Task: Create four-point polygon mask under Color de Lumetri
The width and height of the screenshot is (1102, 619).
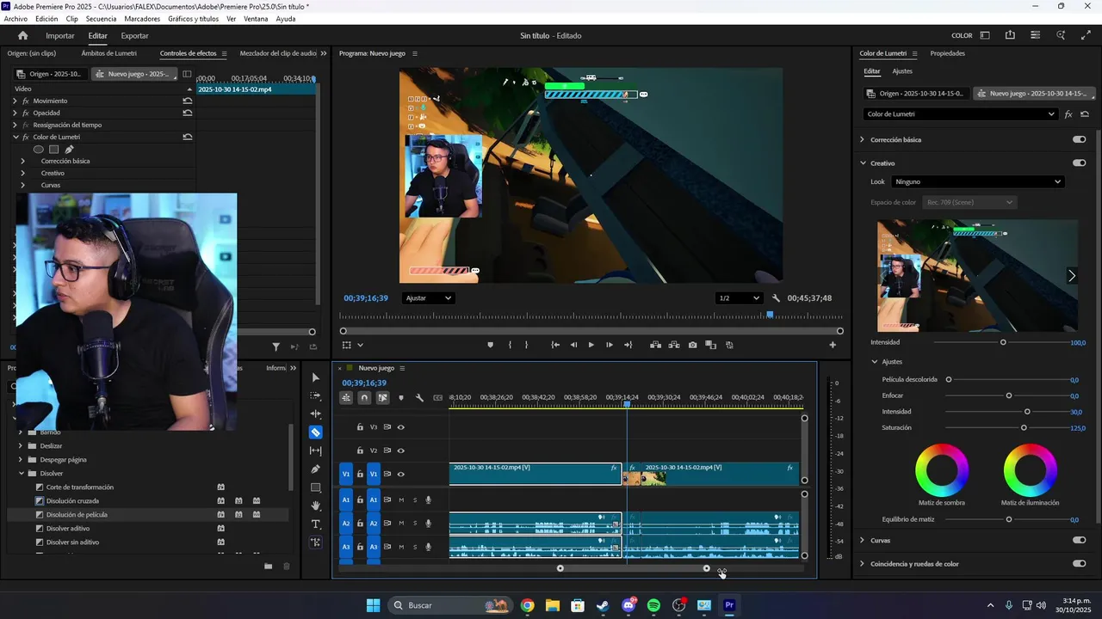Action: tap(54, 149)
